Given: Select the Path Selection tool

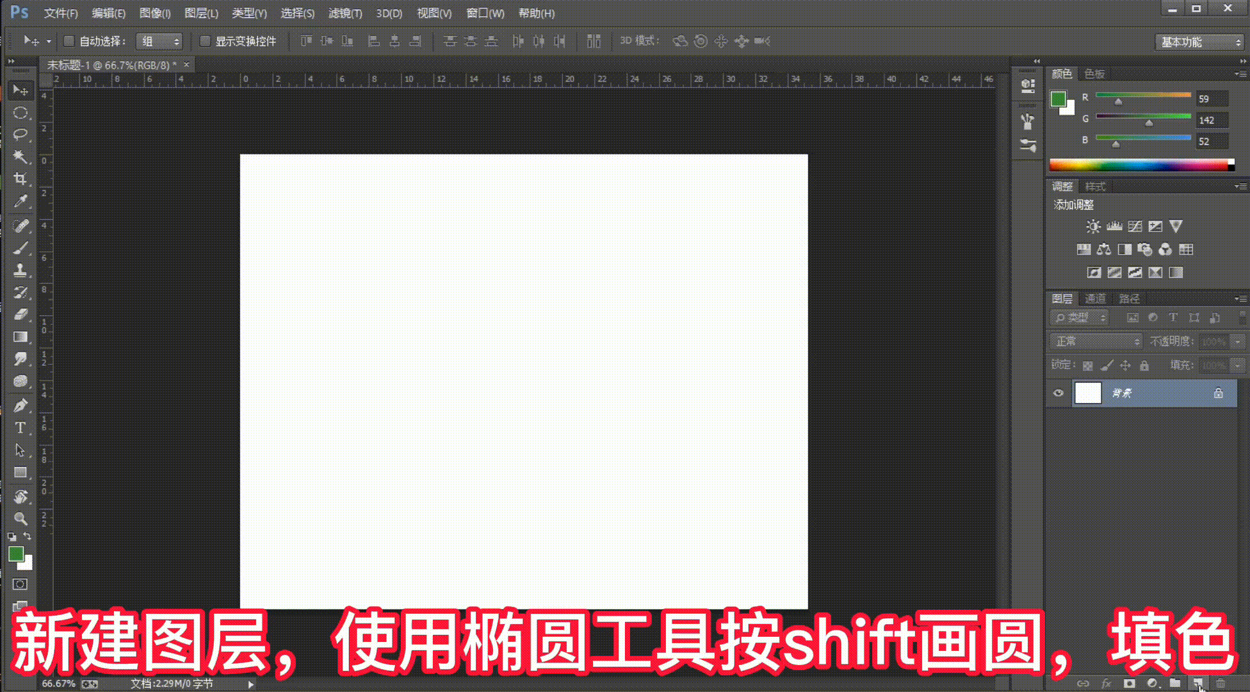Looking at the screenshot, I should (x=20, y=450).
